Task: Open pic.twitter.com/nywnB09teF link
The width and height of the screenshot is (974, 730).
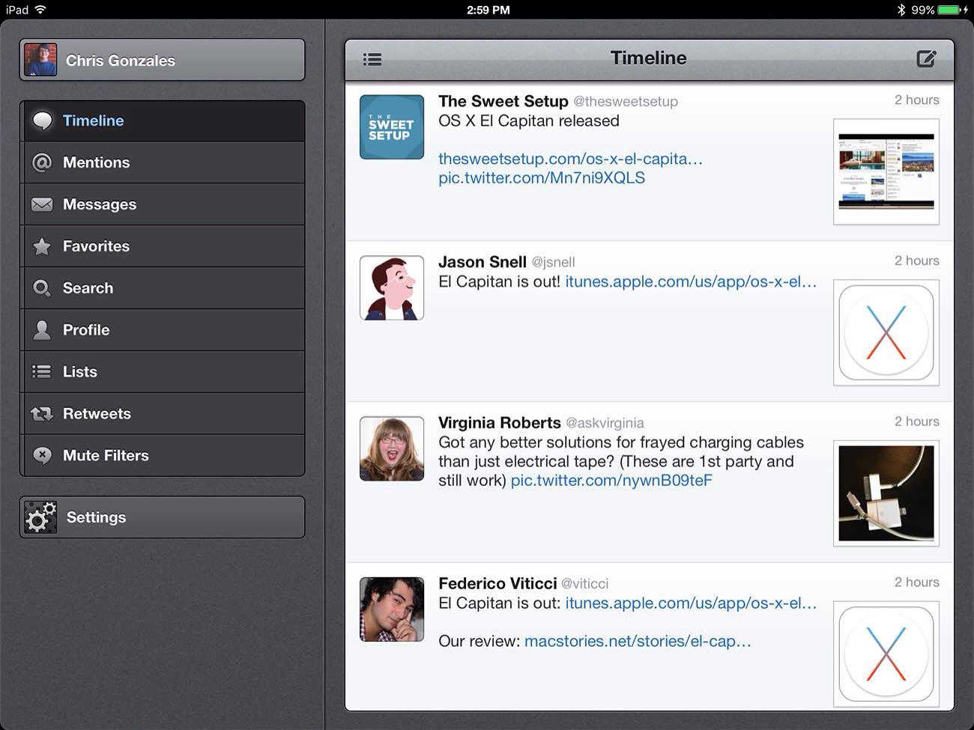Action: point(611,481)
